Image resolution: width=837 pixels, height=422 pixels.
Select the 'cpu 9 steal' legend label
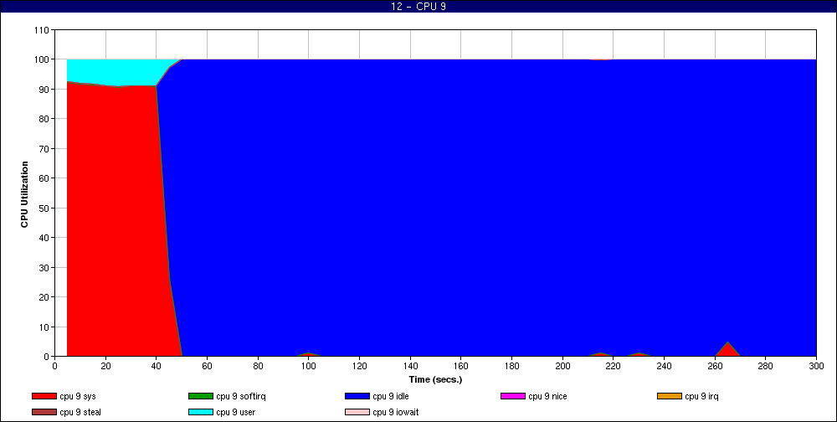pos(80,412)
